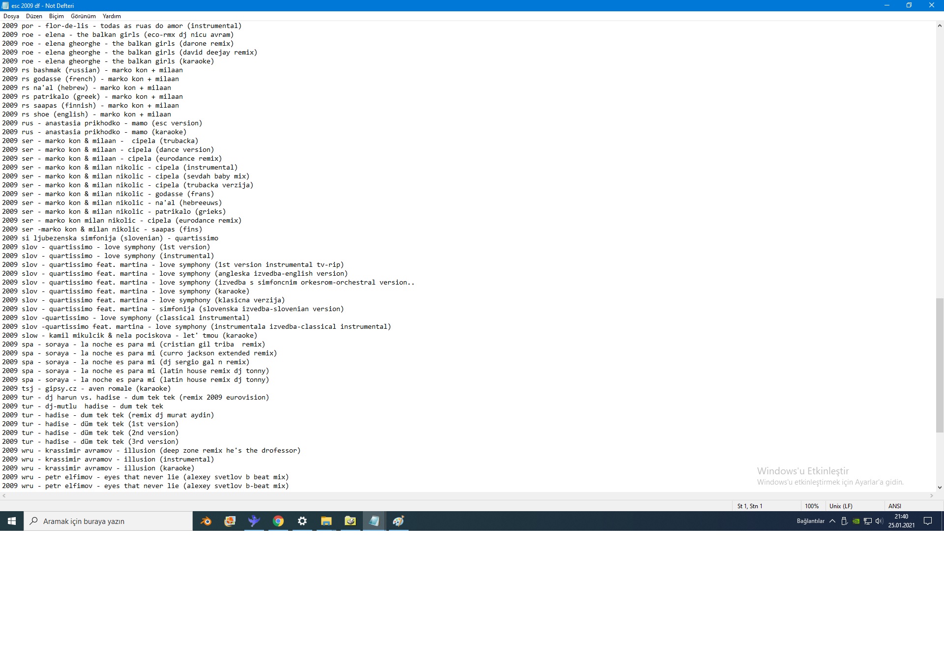Screen dimensions: 944x665
Task: Open the Windows Start menu
Action: [x=12, y=521]
